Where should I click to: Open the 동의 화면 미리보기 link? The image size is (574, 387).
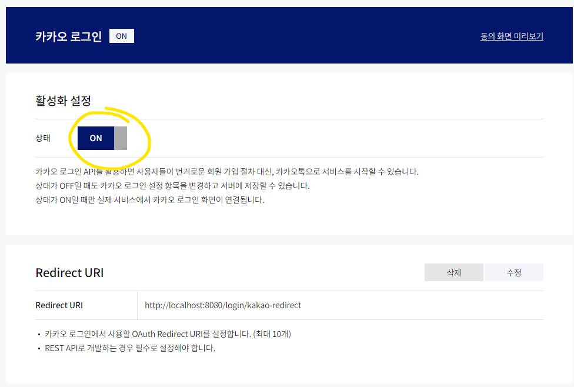point(512,36)
